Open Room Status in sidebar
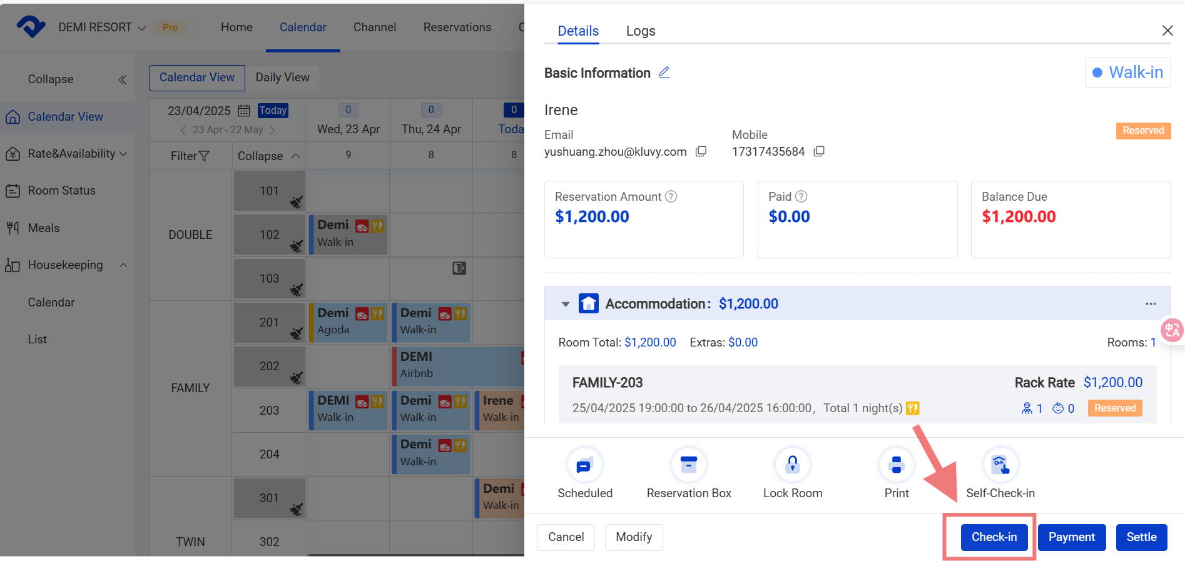This screenshot has height=561, width=1185. pyautogui.click(x=61, y=191)
